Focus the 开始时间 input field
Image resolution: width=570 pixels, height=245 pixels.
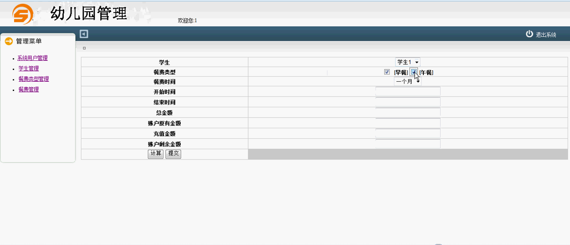[x=408, y=91]
